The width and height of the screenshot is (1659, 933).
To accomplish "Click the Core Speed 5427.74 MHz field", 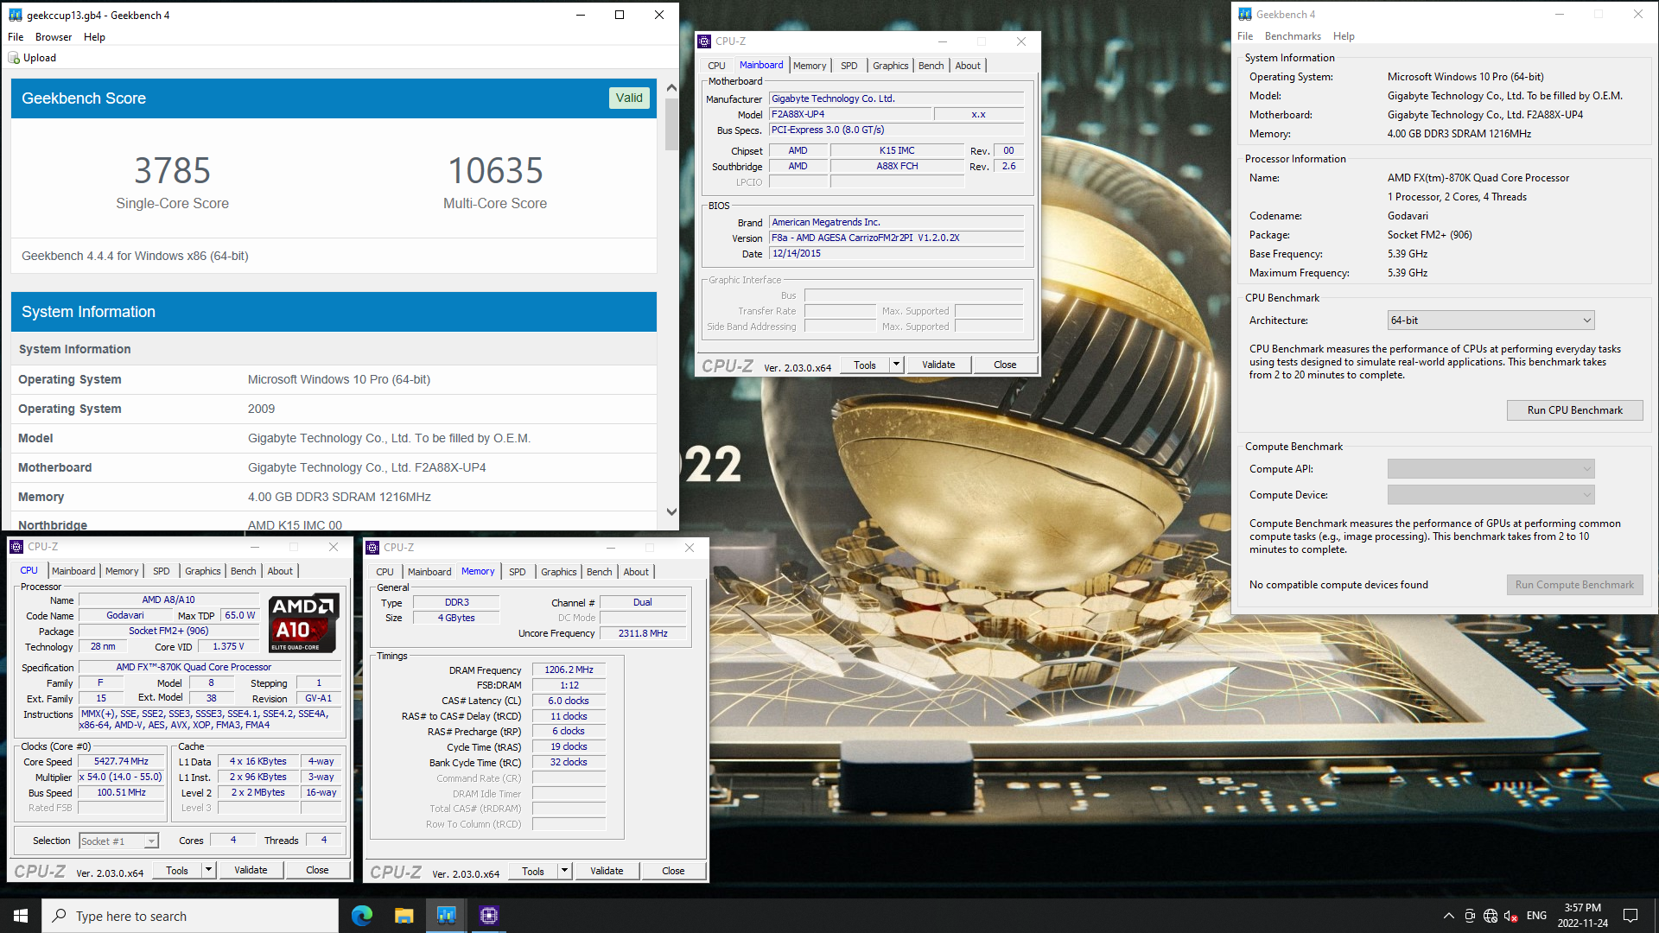I will point(121,761).
